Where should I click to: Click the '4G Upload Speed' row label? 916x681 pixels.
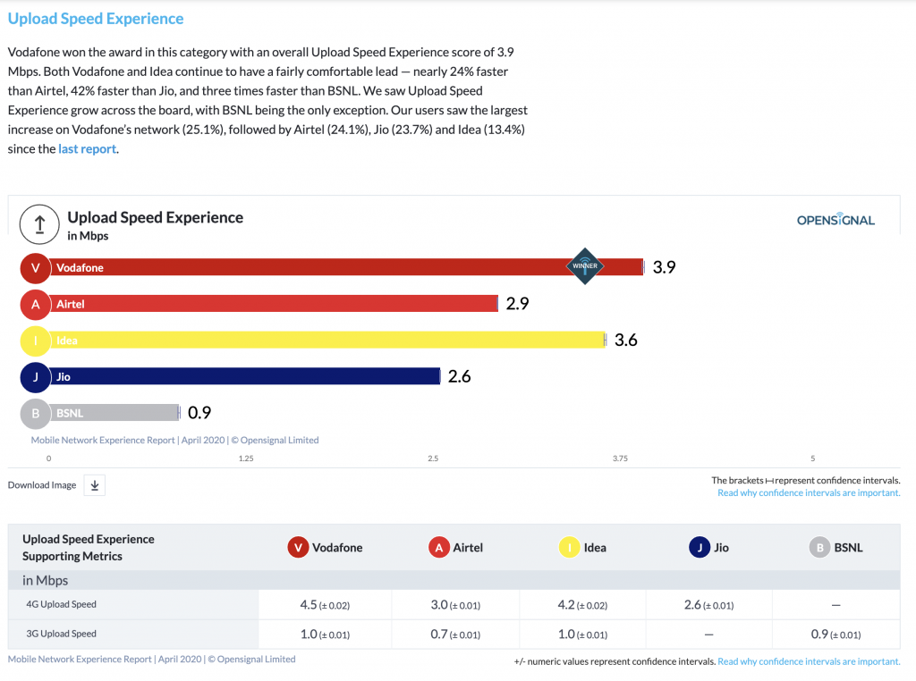(x=62, y=604)
